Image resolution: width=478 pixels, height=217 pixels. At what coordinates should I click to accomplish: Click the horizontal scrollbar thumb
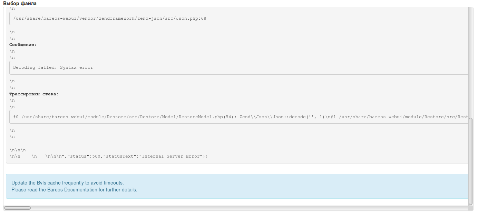point(17,208)
